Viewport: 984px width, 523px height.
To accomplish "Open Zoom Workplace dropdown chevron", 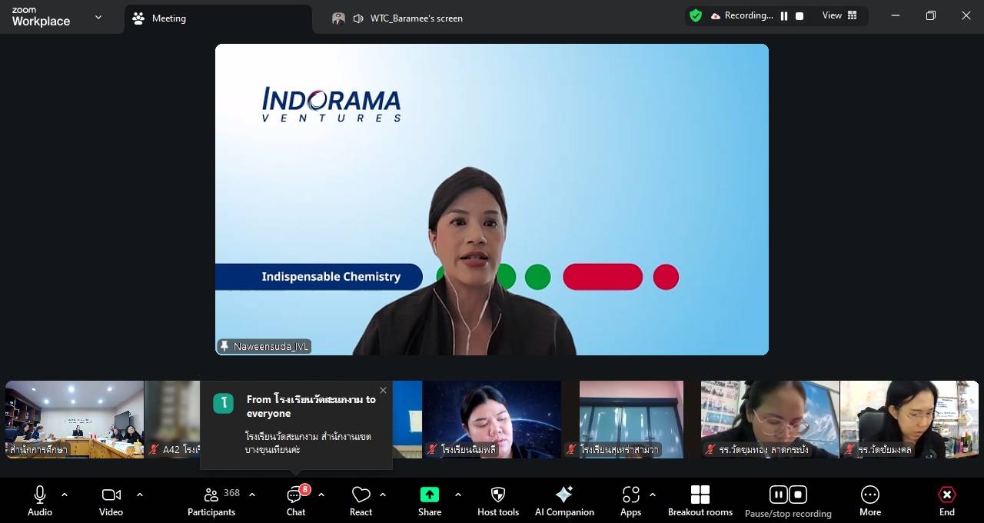I will (98, 17).
